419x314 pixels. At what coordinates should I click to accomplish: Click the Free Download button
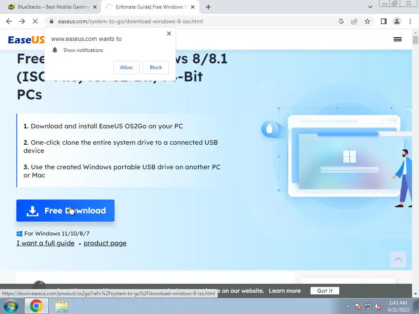65,211
